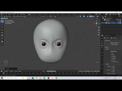Enable the Normal pass checkbox

coord(112,57)
